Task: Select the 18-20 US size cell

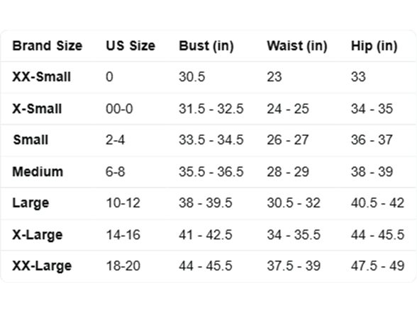Action: click(x=123, y=266)
